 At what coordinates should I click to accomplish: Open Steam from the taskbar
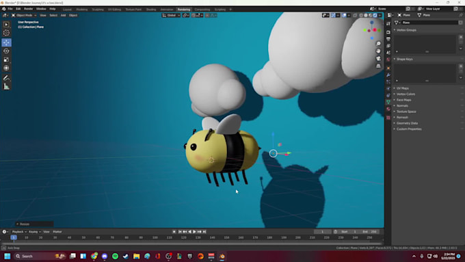126,256
